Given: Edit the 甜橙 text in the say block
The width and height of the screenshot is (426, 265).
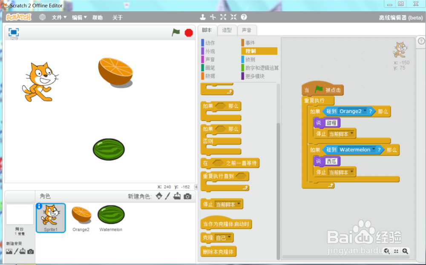Looking at the screenshot, I should pyautogui.click(x=331, y=123).
